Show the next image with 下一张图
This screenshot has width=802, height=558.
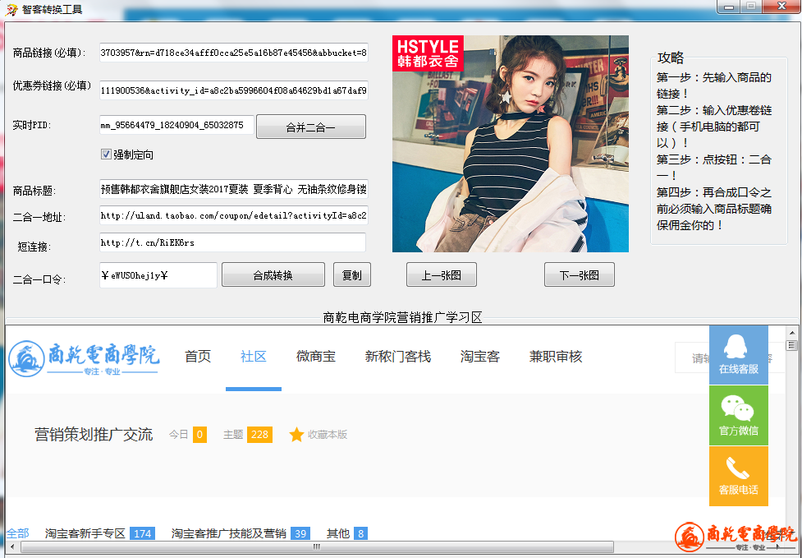click(579, 275)
